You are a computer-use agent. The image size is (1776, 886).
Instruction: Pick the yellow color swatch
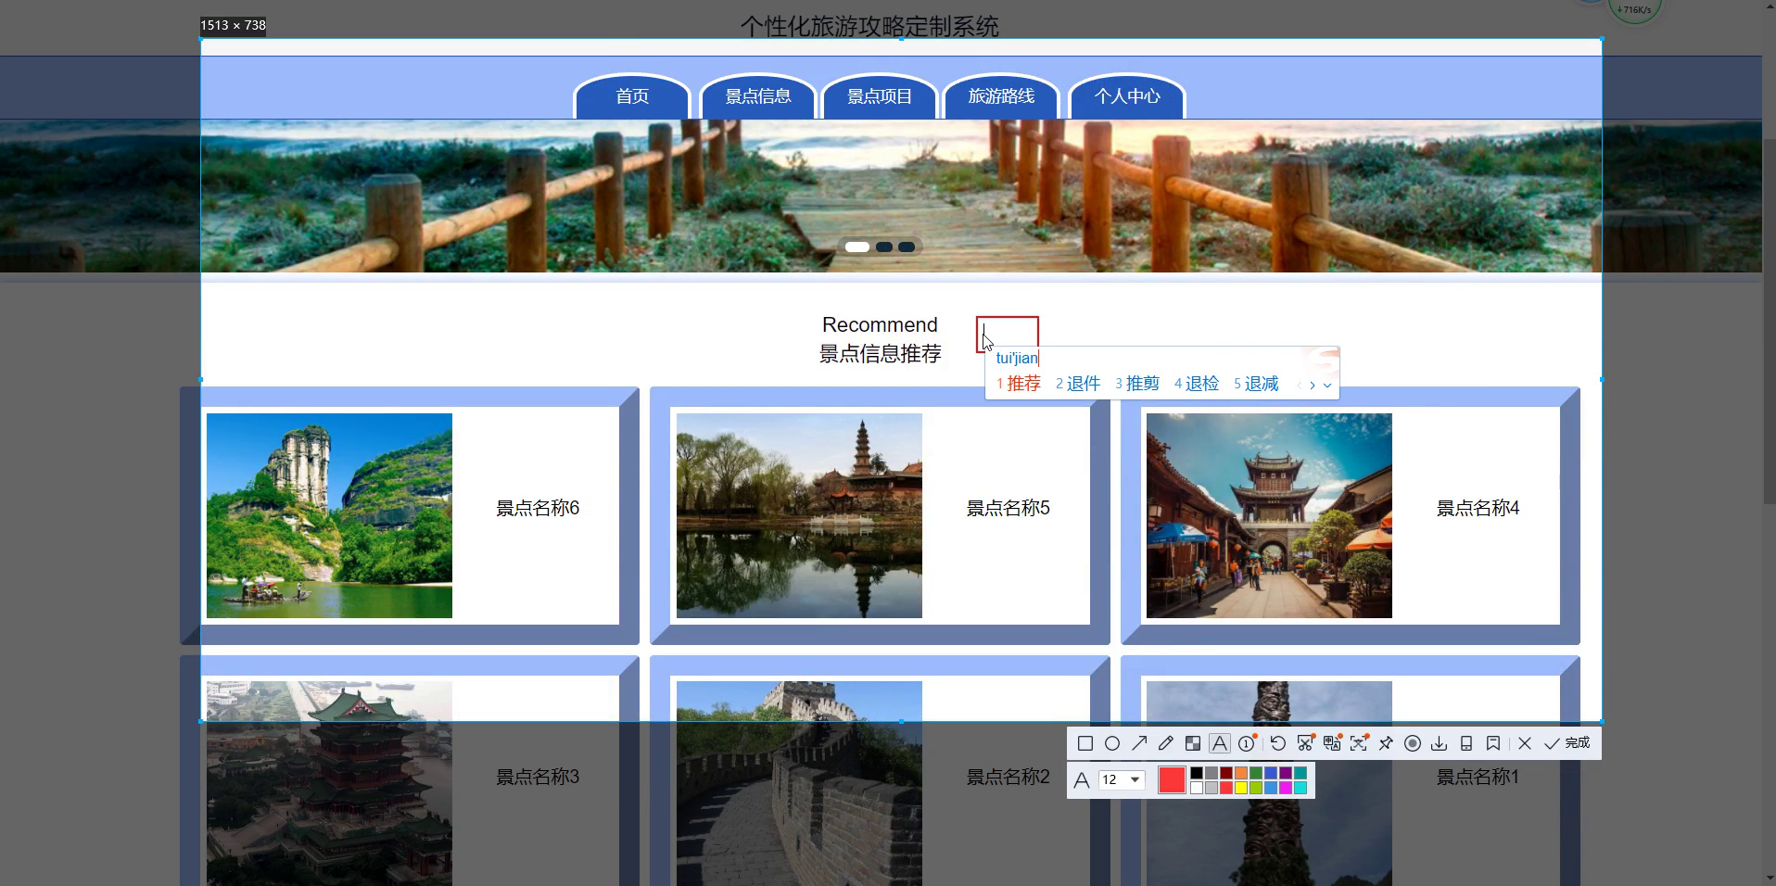point(1241,788)
